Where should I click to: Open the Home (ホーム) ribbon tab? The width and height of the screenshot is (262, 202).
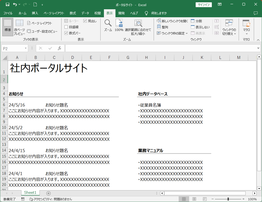coord(22,13)
